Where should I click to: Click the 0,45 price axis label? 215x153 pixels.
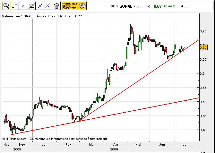point(204,116)
